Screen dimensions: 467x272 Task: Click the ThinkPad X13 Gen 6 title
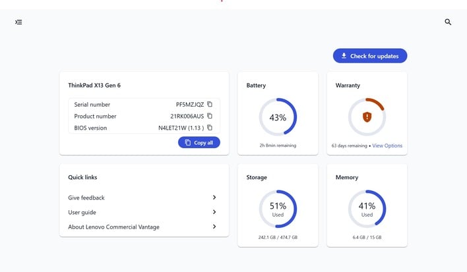coord(94,86)
